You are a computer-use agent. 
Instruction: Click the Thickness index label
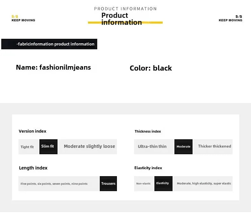[148, 131]
